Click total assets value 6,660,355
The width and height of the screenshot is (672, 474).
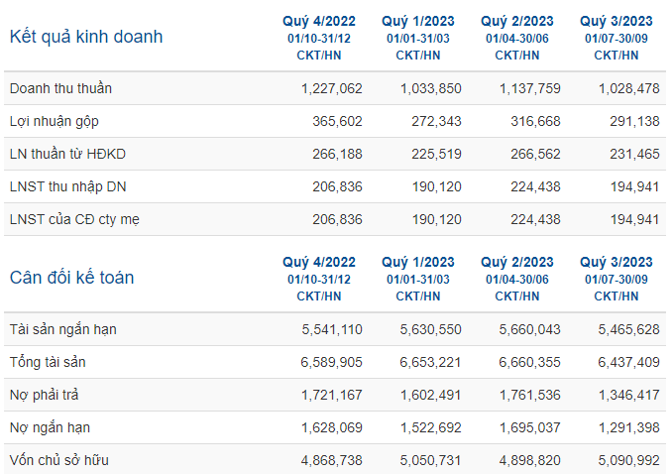(529, 363)
